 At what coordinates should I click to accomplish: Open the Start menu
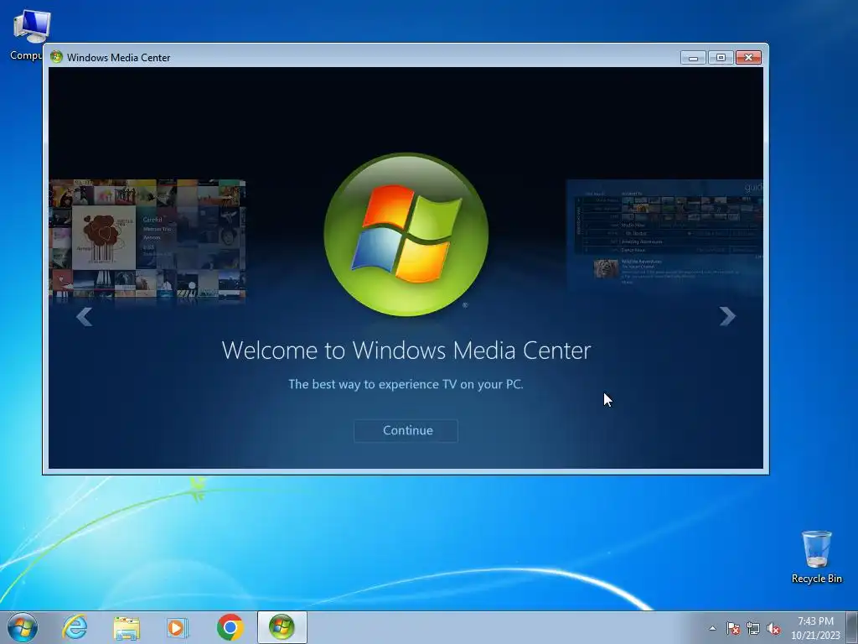pyautogui.click(x=23, y=627)
